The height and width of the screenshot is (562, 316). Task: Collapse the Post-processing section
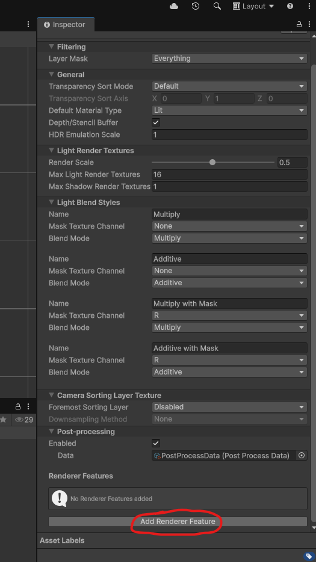coord(51,432)
